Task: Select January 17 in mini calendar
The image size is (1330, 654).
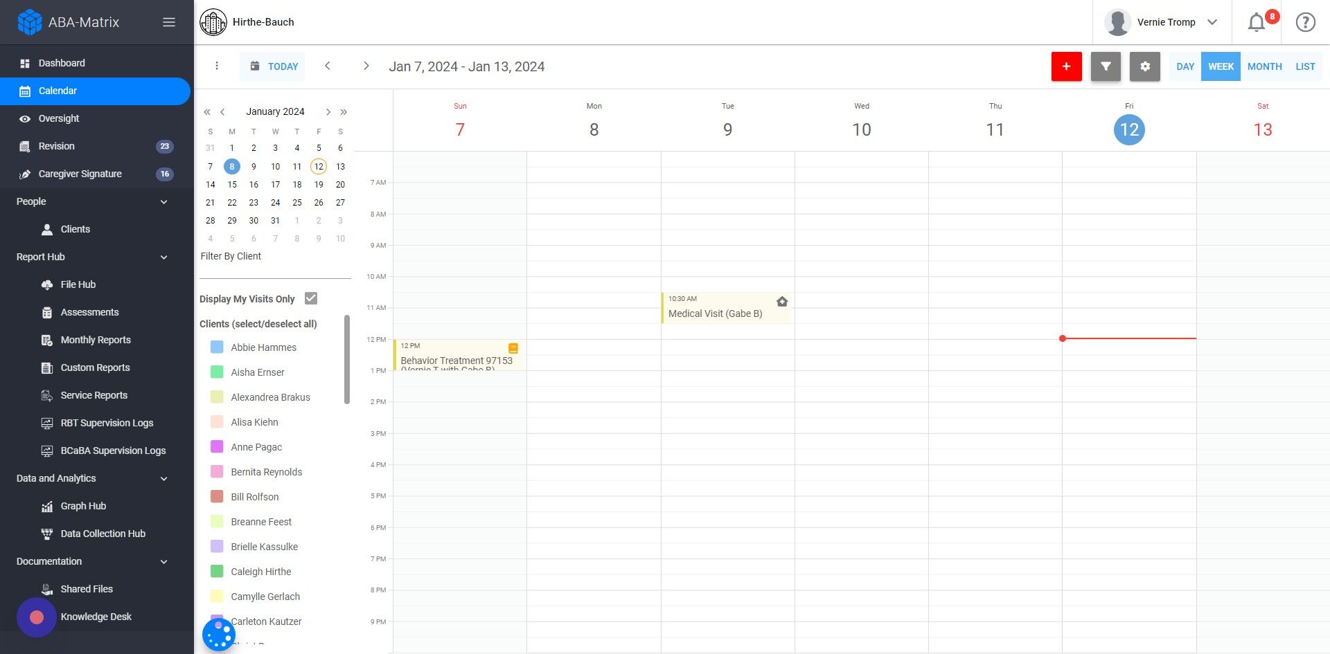Action: [x=275, y=185]
